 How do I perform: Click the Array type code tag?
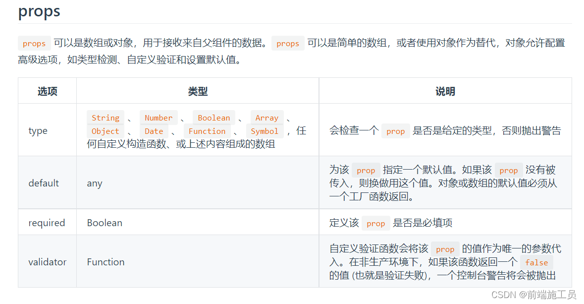click(x=267, y=118)
